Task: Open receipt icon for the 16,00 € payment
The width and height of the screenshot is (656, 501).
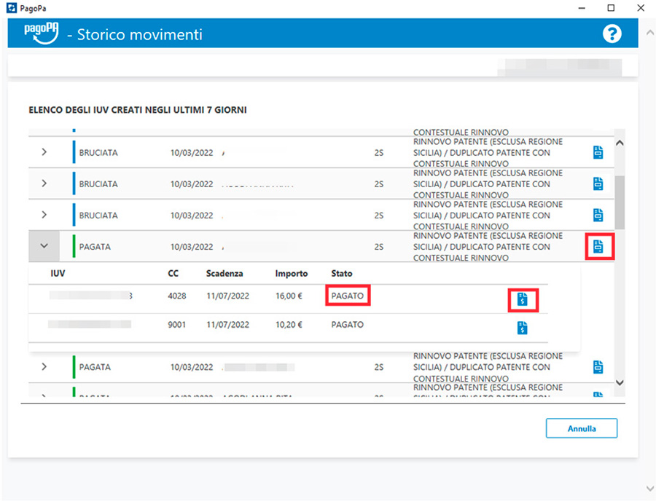Action: pos(522,299)
